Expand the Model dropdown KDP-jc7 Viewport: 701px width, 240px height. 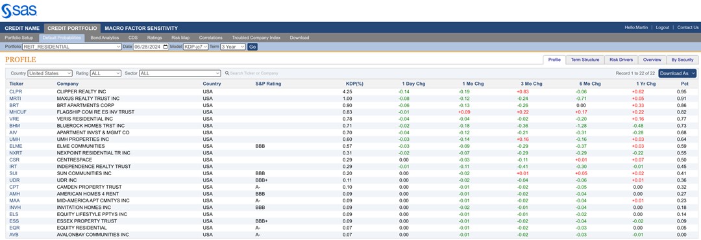coord(195,47)
